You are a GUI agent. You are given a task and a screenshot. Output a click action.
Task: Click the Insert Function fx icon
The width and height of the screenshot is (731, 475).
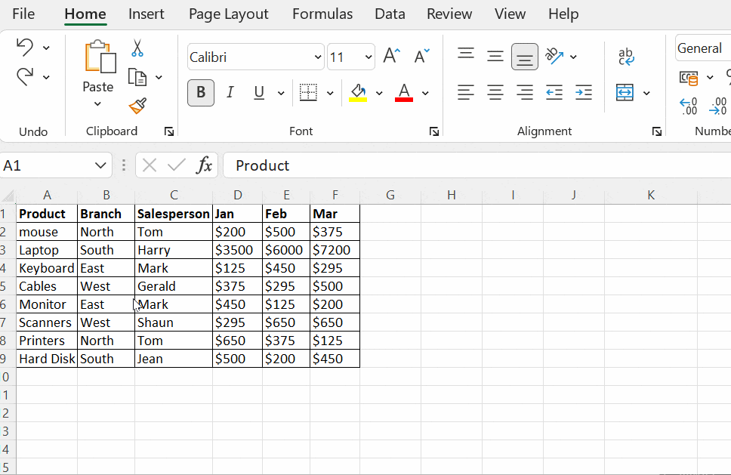pyautogui.click(x=204, y=165)
